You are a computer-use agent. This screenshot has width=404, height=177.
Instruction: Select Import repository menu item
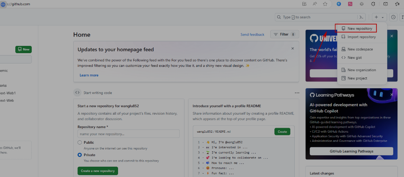(x=361, y=37)
